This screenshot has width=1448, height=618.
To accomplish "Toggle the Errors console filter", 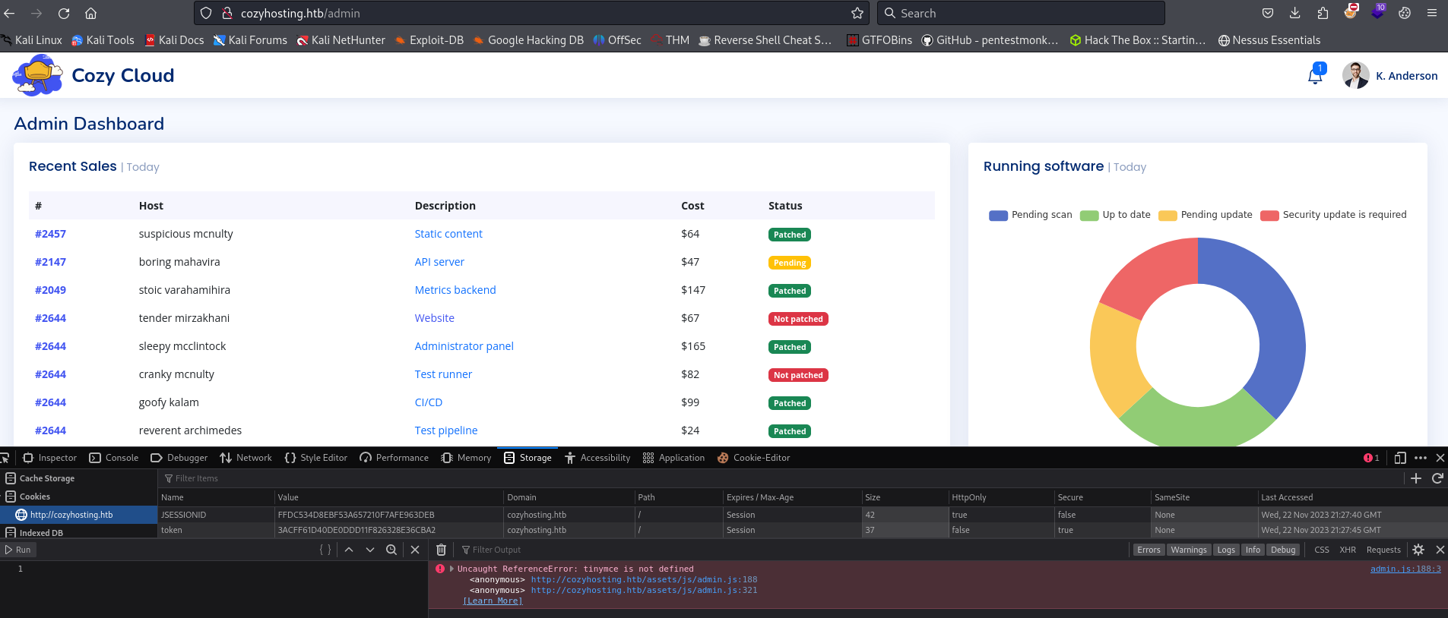I will 1149,550.
